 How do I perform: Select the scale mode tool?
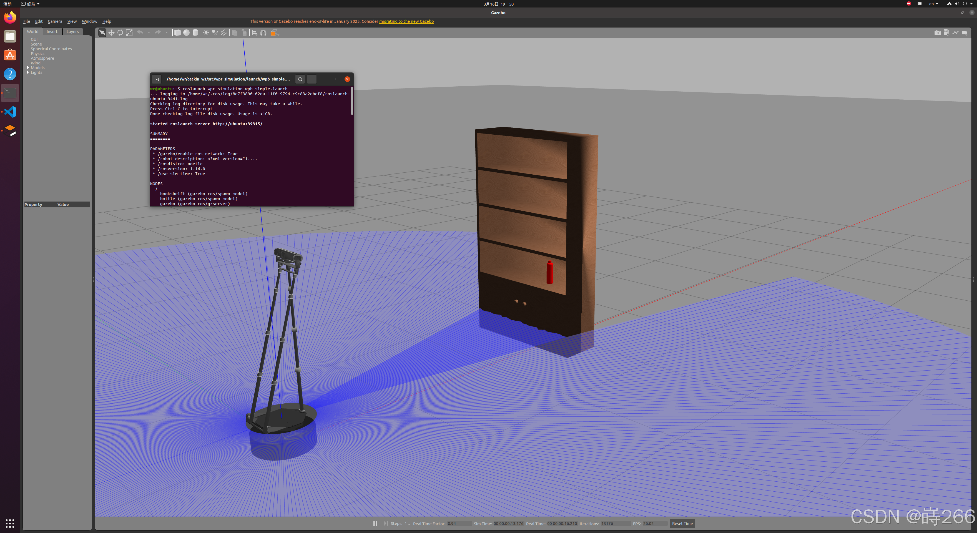point(129,33)
